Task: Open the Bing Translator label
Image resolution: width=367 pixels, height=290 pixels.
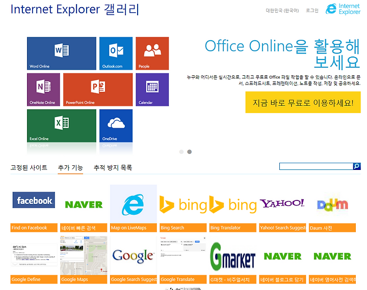Action: coord(233,227)
